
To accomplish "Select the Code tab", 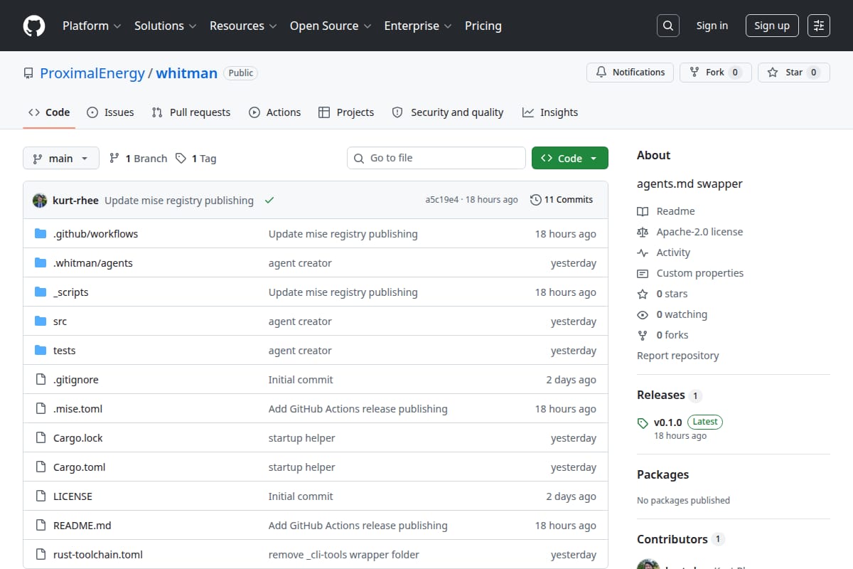I will 49,112.
